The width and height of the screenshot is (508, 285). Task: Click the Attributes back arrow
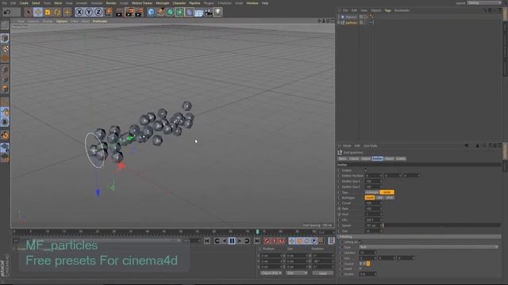click(x=467, y=146)
